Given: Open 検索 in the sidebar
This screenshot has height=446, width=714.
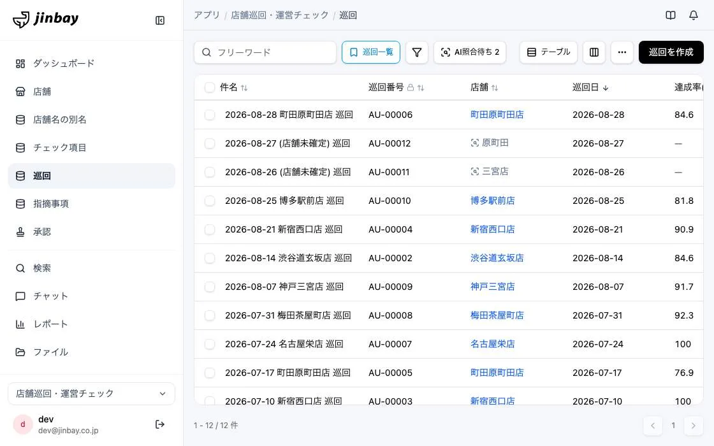Looking at the screenshot, I should click(x=91, y=268).
